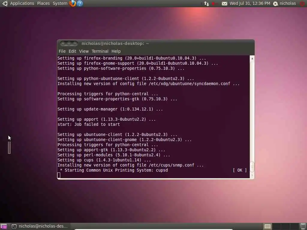
Task: Open the Places menu
Action: 43,3
